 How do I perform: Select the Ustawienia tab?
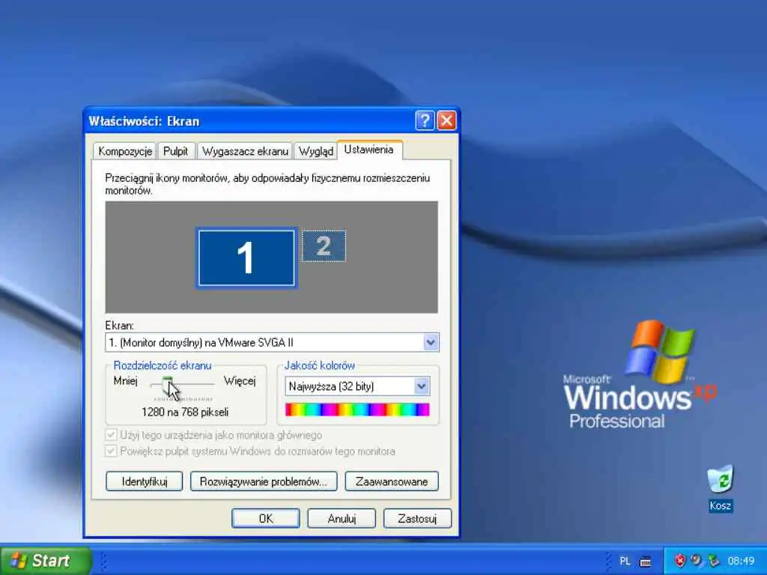369,150
